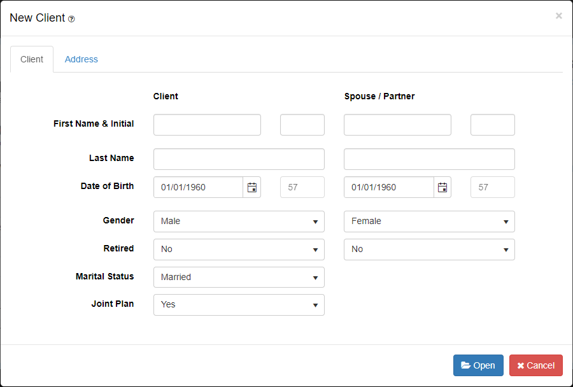Click the client middle initial field

(302, 125)
